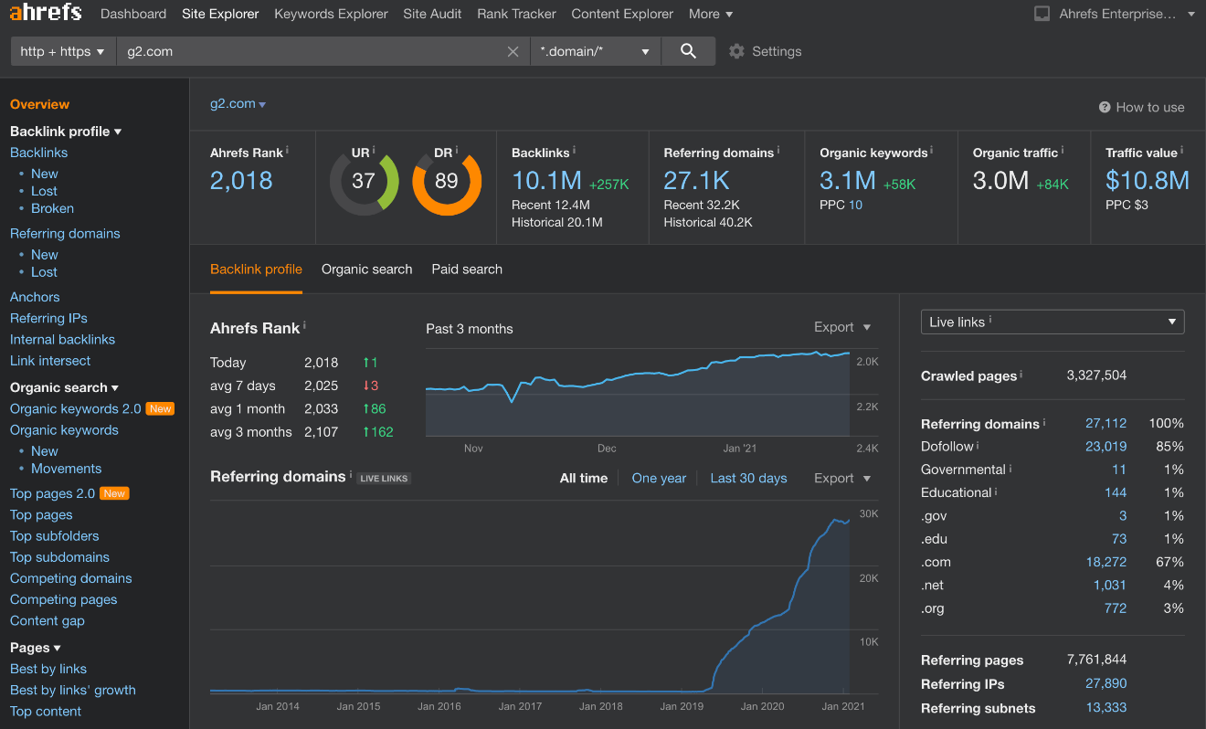1206x729 pixels.
Task: Click info icon beside UR gauge
Action: click(374, 150)
